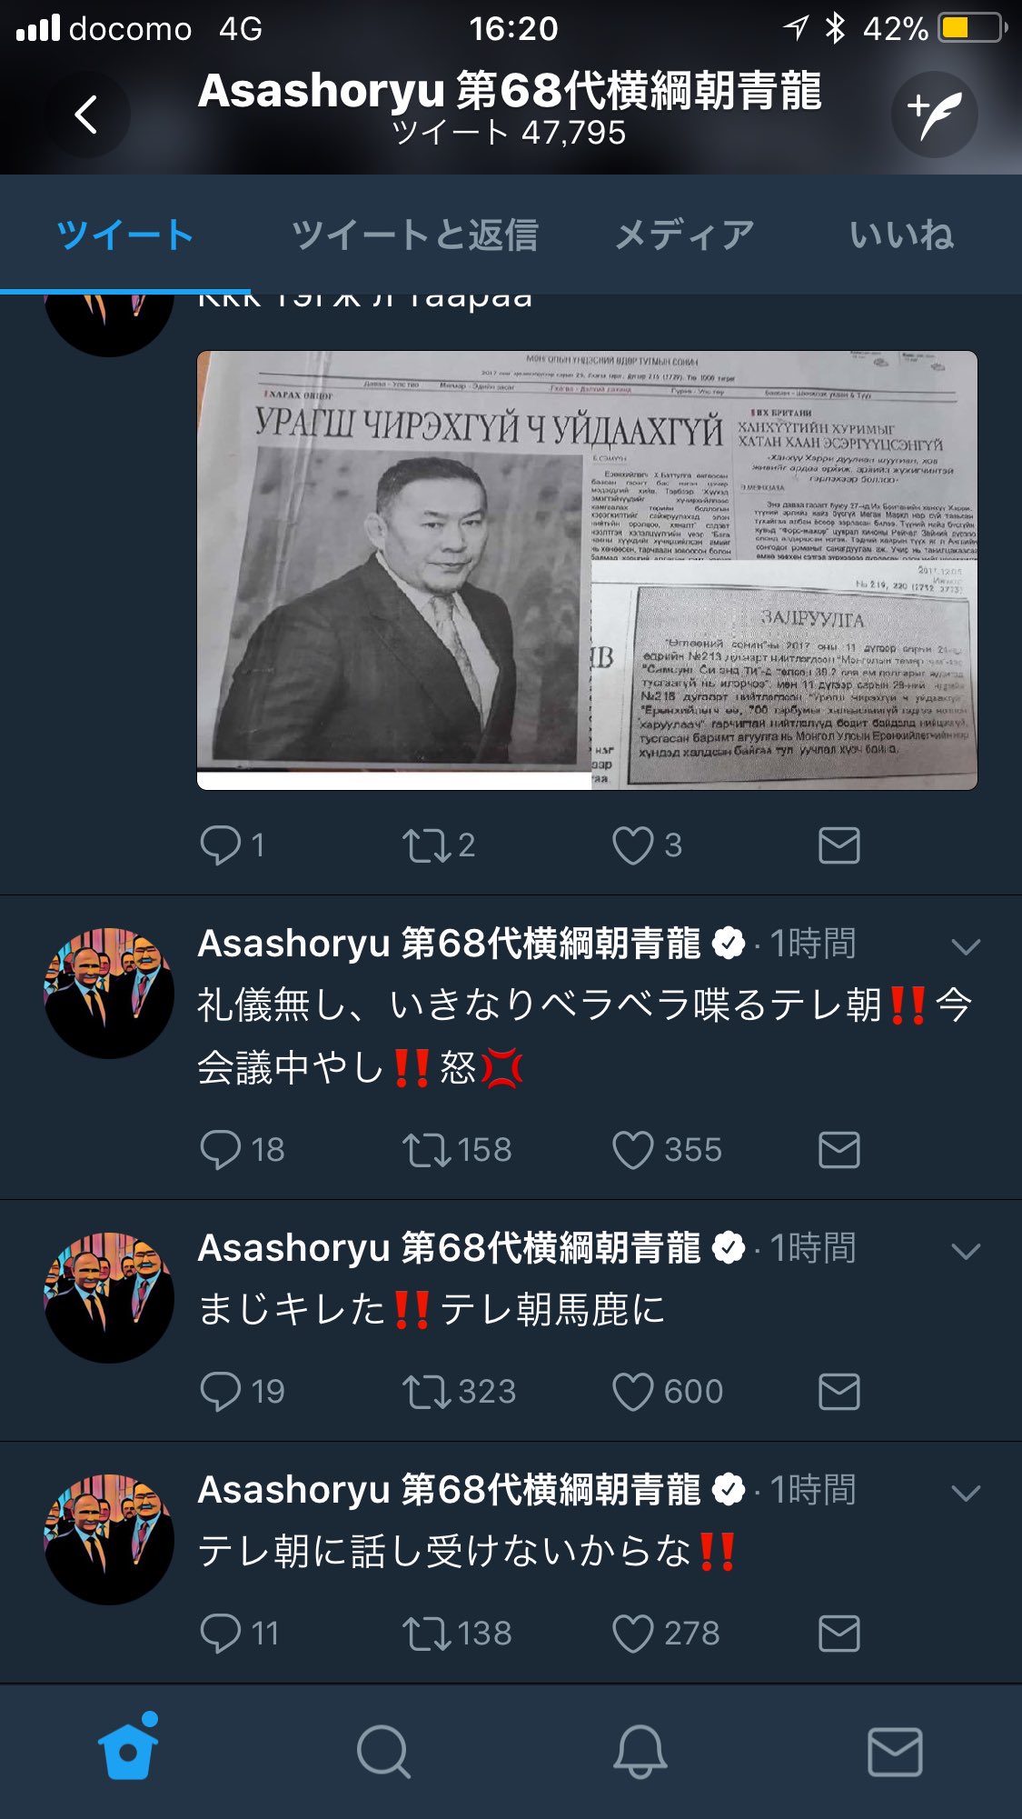Compose a new tweet with feather icon

click(934, 115)
